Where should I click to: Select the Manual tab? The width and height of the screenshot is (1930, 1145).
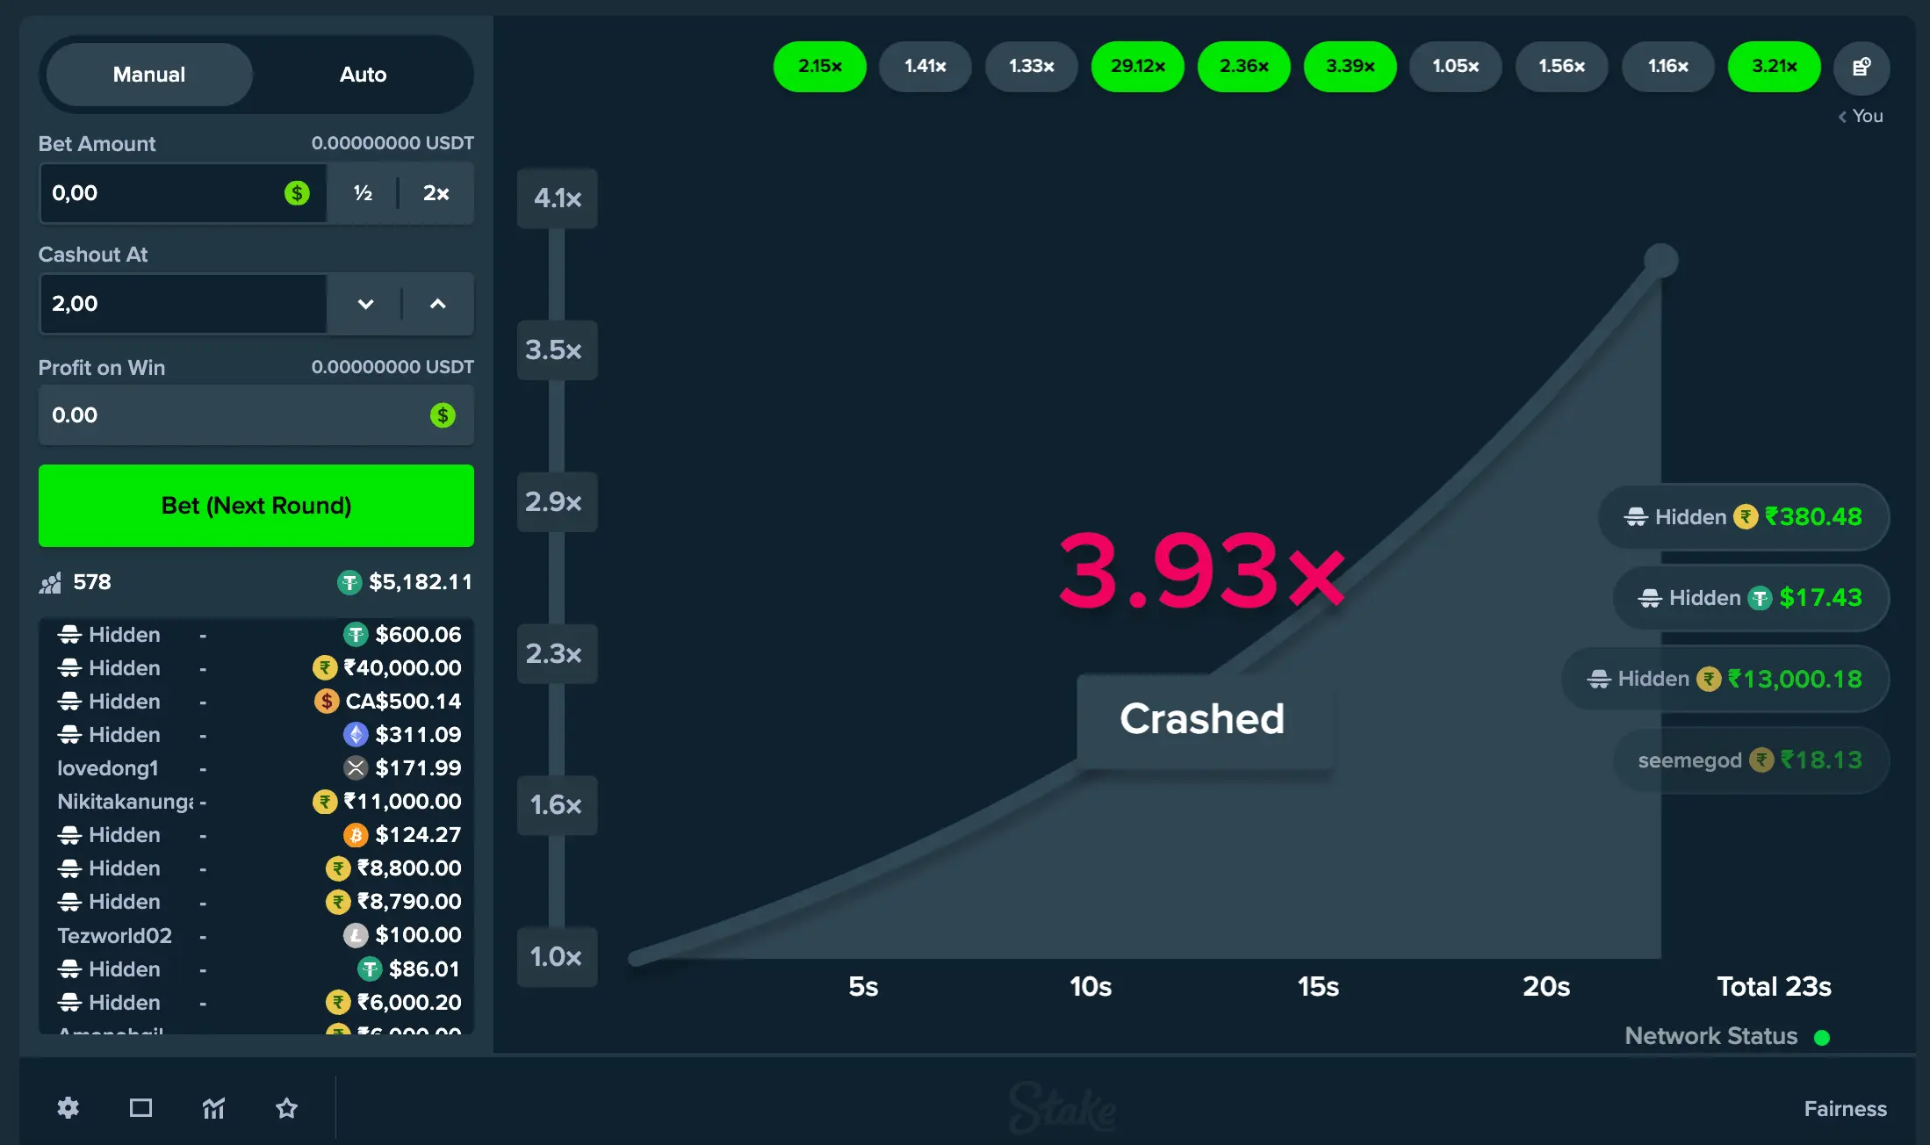coord(148,75)
